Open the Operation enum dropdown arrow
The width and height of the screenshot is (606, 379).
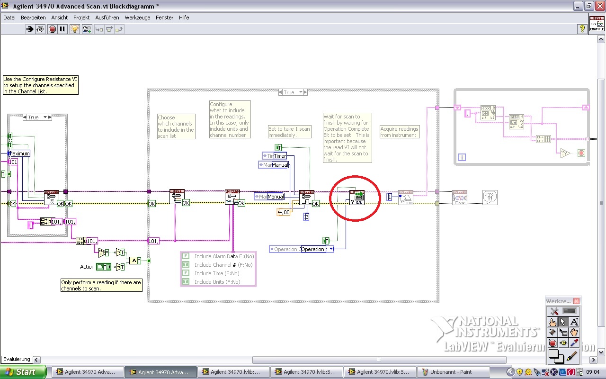pyautogui.click(x=330, y=249)
